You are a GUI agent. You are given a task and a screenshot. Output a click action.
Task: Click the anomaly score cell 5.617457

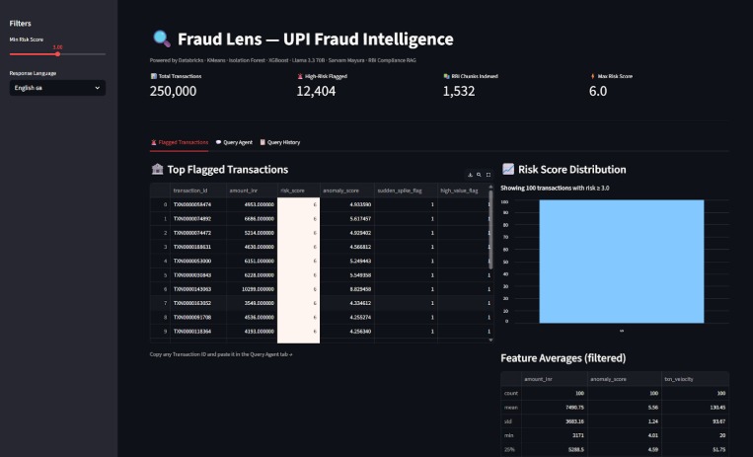[x=346, y=219]
